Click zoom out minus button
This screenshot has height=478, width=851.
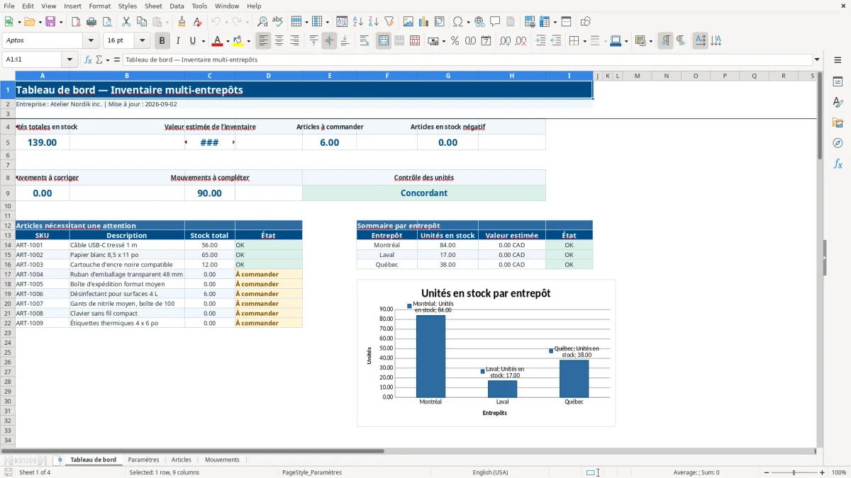tap(767, 472)
